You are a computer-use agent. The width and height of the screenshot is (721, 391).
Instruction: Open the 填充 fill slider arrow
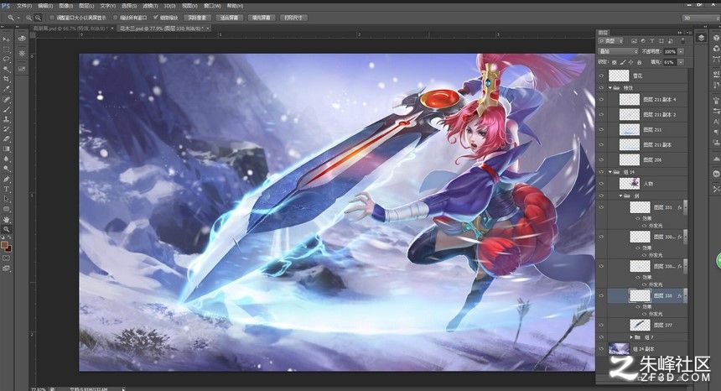[681, 62]
